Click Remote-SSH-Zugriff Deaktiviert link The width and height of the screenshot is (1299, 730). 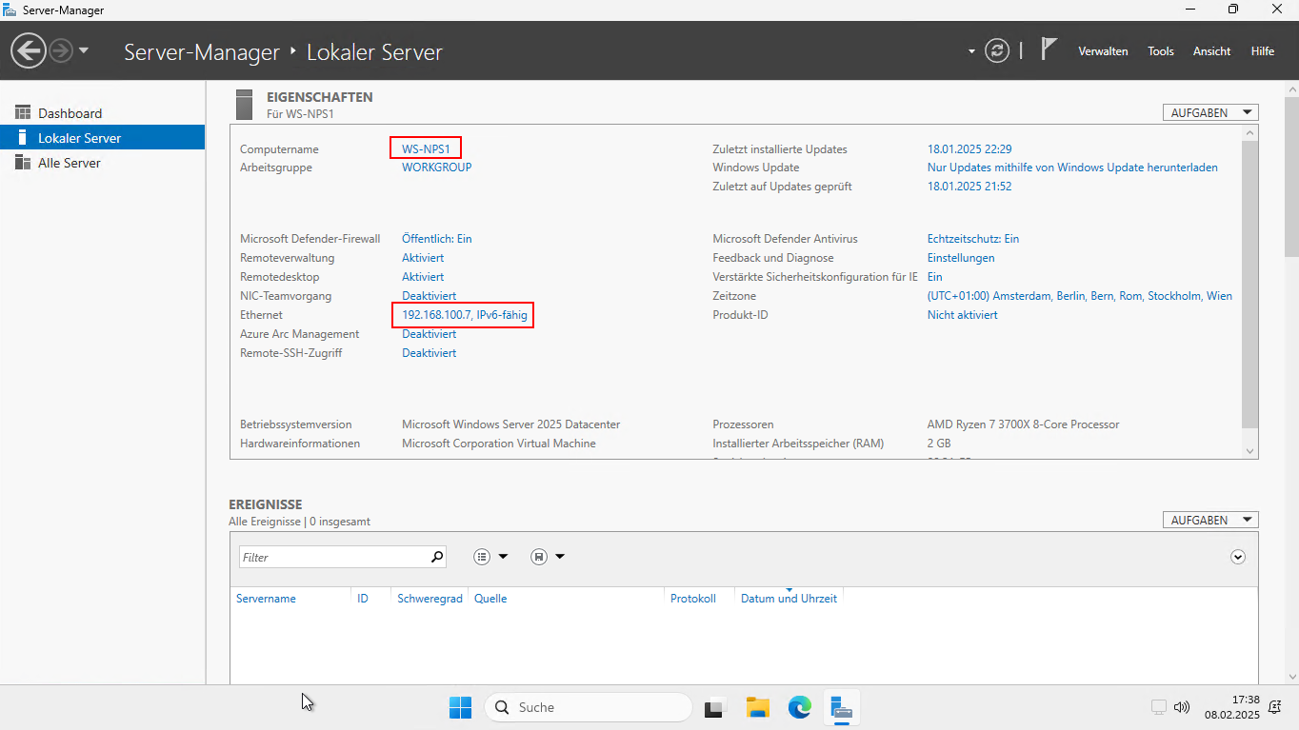[429, 353]
